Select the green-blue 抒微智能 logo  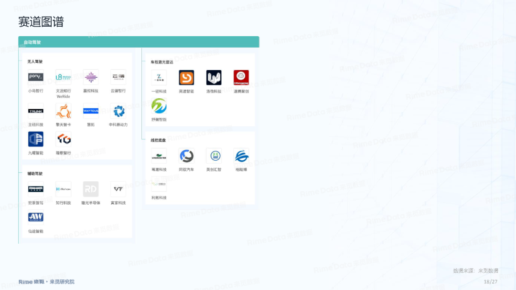tap(159, 105)
